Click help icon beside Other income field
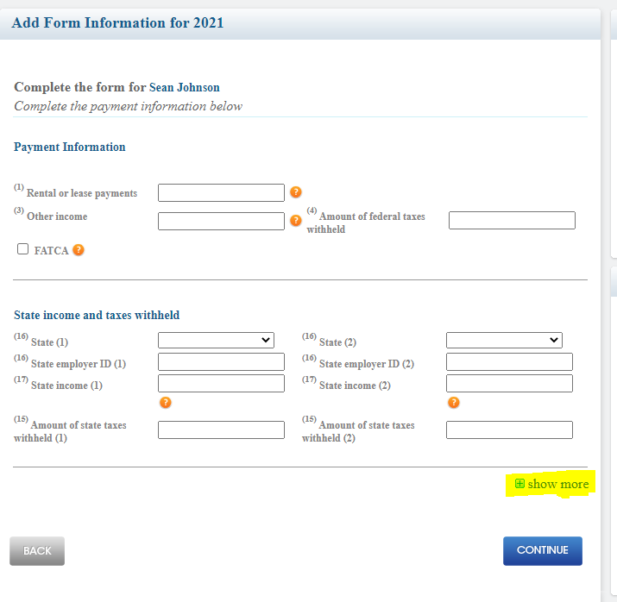The width and height of the screenshot is (617, 602). pos(295,221)
